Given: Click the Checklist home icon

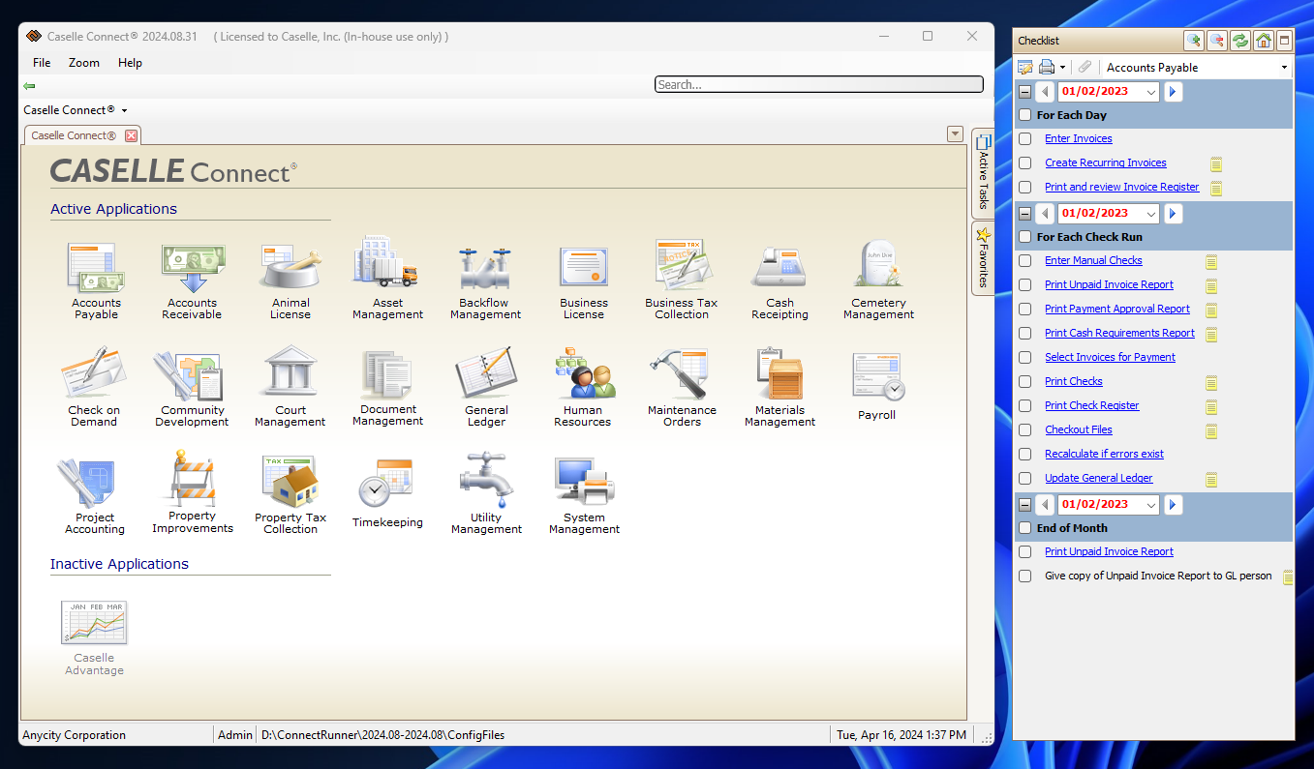Looking at the screenshot, I should tap(1263, 41).
